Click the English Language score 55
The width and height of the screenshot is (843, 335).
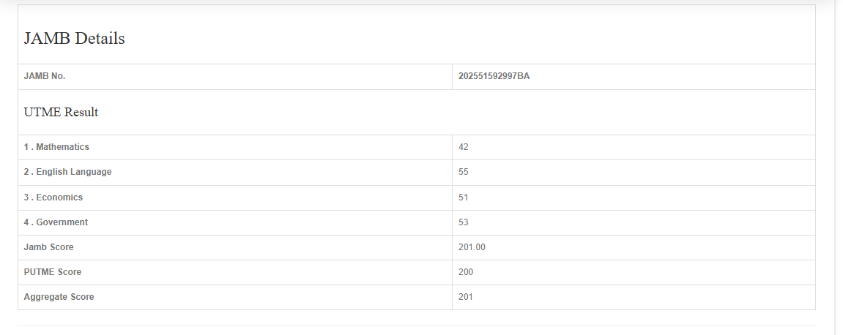click(x=464, y=172)
